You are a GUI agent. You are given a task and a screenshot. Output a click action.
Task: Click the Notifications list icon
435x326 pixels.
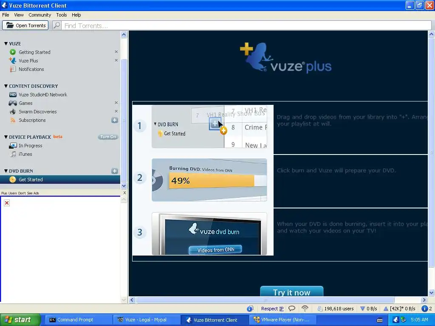13,69
